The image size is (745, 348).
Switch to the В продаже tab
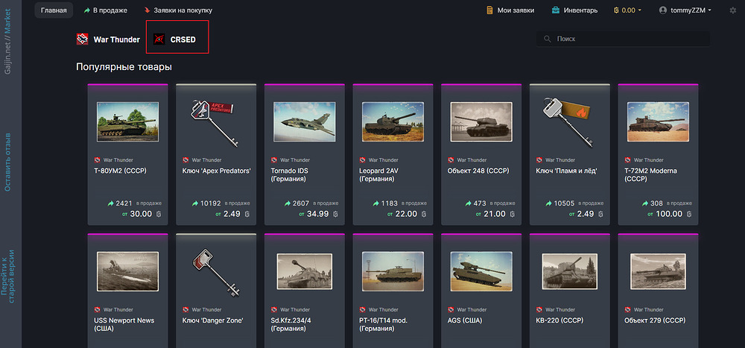point(106,10)
